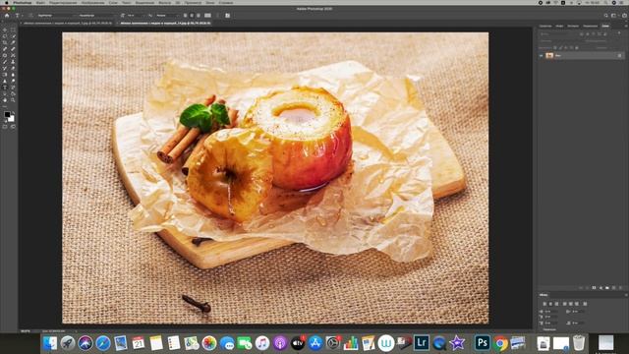This screenshot has width=629, height=354.
Task: Open Finder from the Dock
Action: tap(50, 343)
